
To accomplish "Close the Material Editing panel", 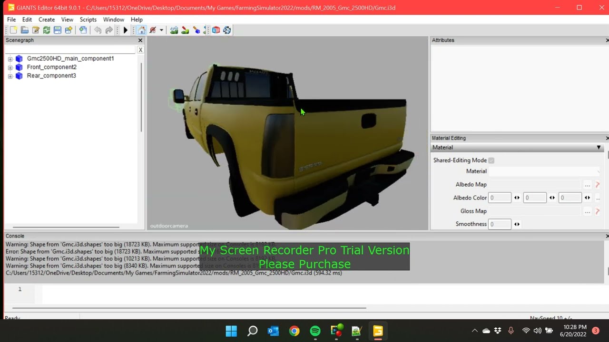I will [x=607, y=138].
